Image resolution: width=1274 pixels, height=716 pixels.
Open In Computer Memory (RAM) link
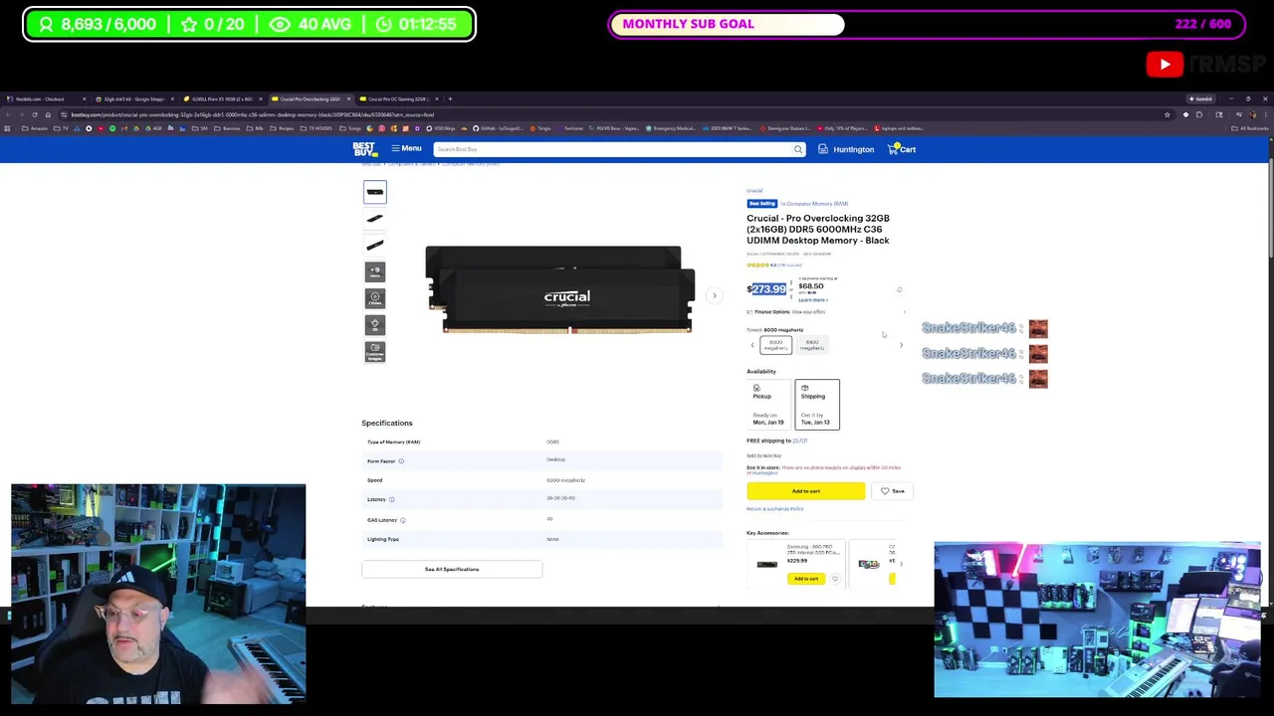pos(814,204)
